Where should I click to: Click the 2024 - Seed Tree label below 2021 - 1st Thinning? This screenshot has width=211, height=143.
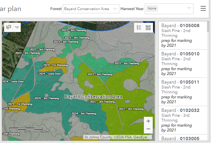click(50, 74)
